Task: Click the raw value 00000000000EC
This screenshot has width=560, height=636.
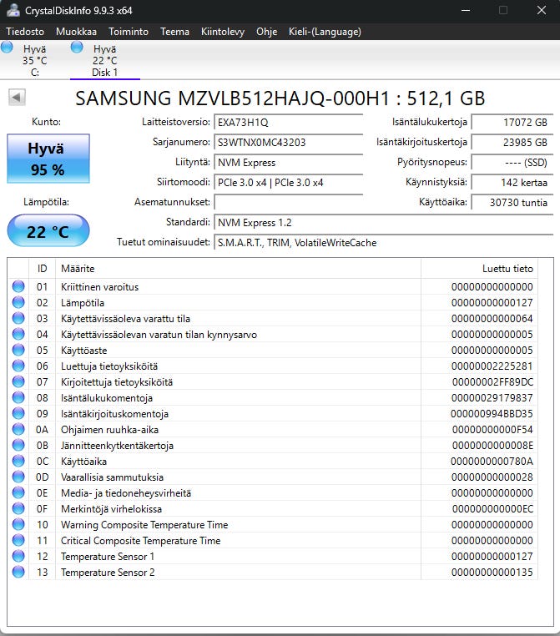Action: point(492,508)
